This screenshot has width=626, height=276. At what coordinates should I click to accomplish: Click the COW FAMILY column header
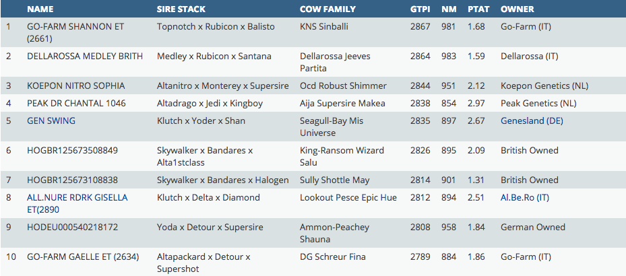coord(328,9)
